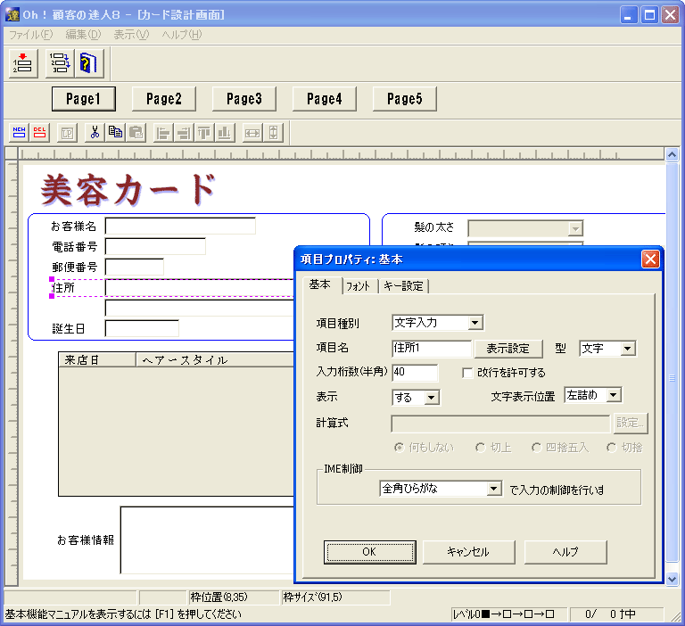Screen dimensions: 685x626
Task: Click the 計算式 input field
Action: coord(500,424)
